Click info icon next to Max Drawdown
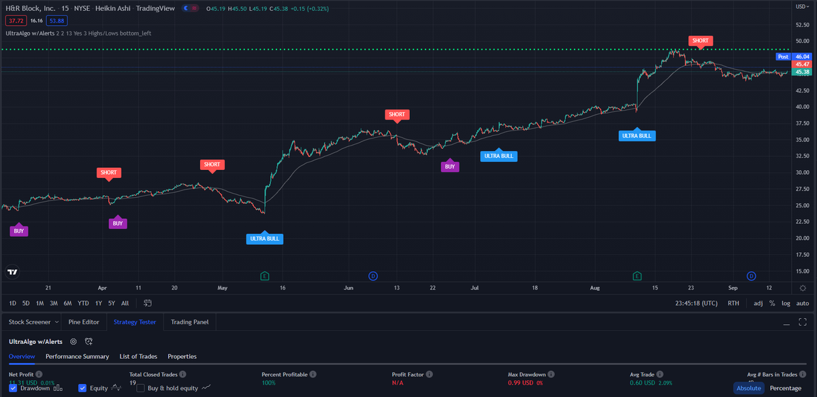The image size is (817, 397). click(551, 375)
